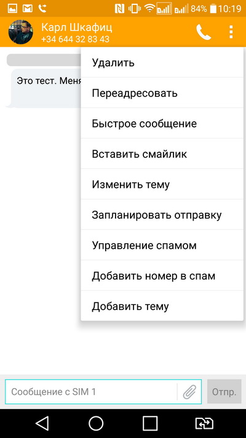The width and height of the screenshot is (246, 438).
Task: Open recent apps square button
Action: (150, 423)
